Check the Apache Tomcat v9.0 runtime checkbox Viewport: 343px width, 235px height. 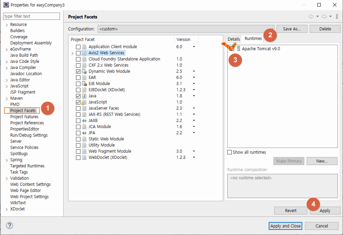tap(232, 49)
